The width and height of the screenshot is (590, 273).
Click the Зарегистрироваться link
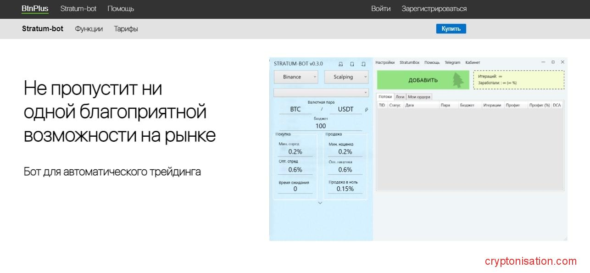[434, 9]
